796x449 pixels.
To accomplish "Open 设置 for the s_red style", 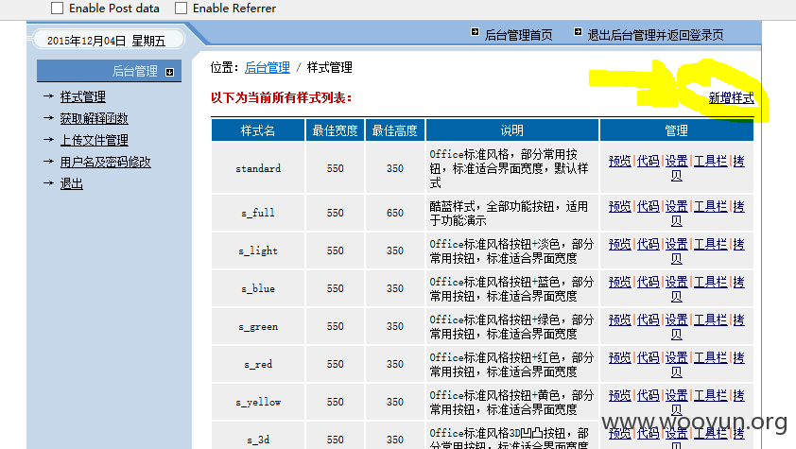I will [x=676, y=357].
